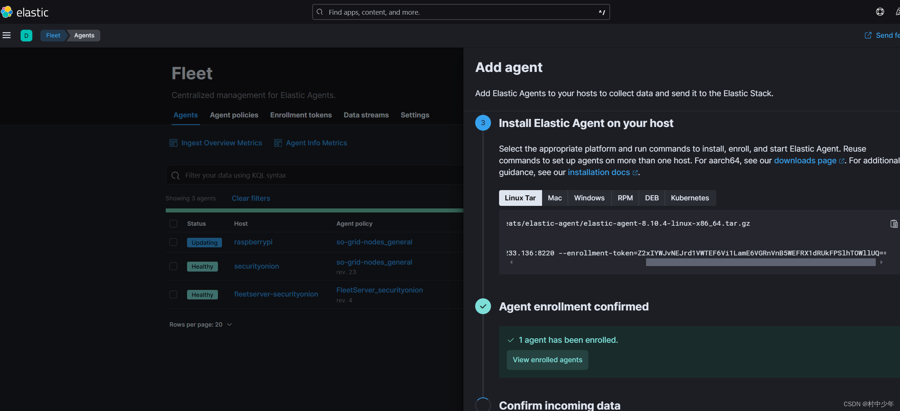Screen dimensions: 900x411
Task: Open the fleetserver-securityonion host link
Action: pyautogui.click(x=276, y=294)
